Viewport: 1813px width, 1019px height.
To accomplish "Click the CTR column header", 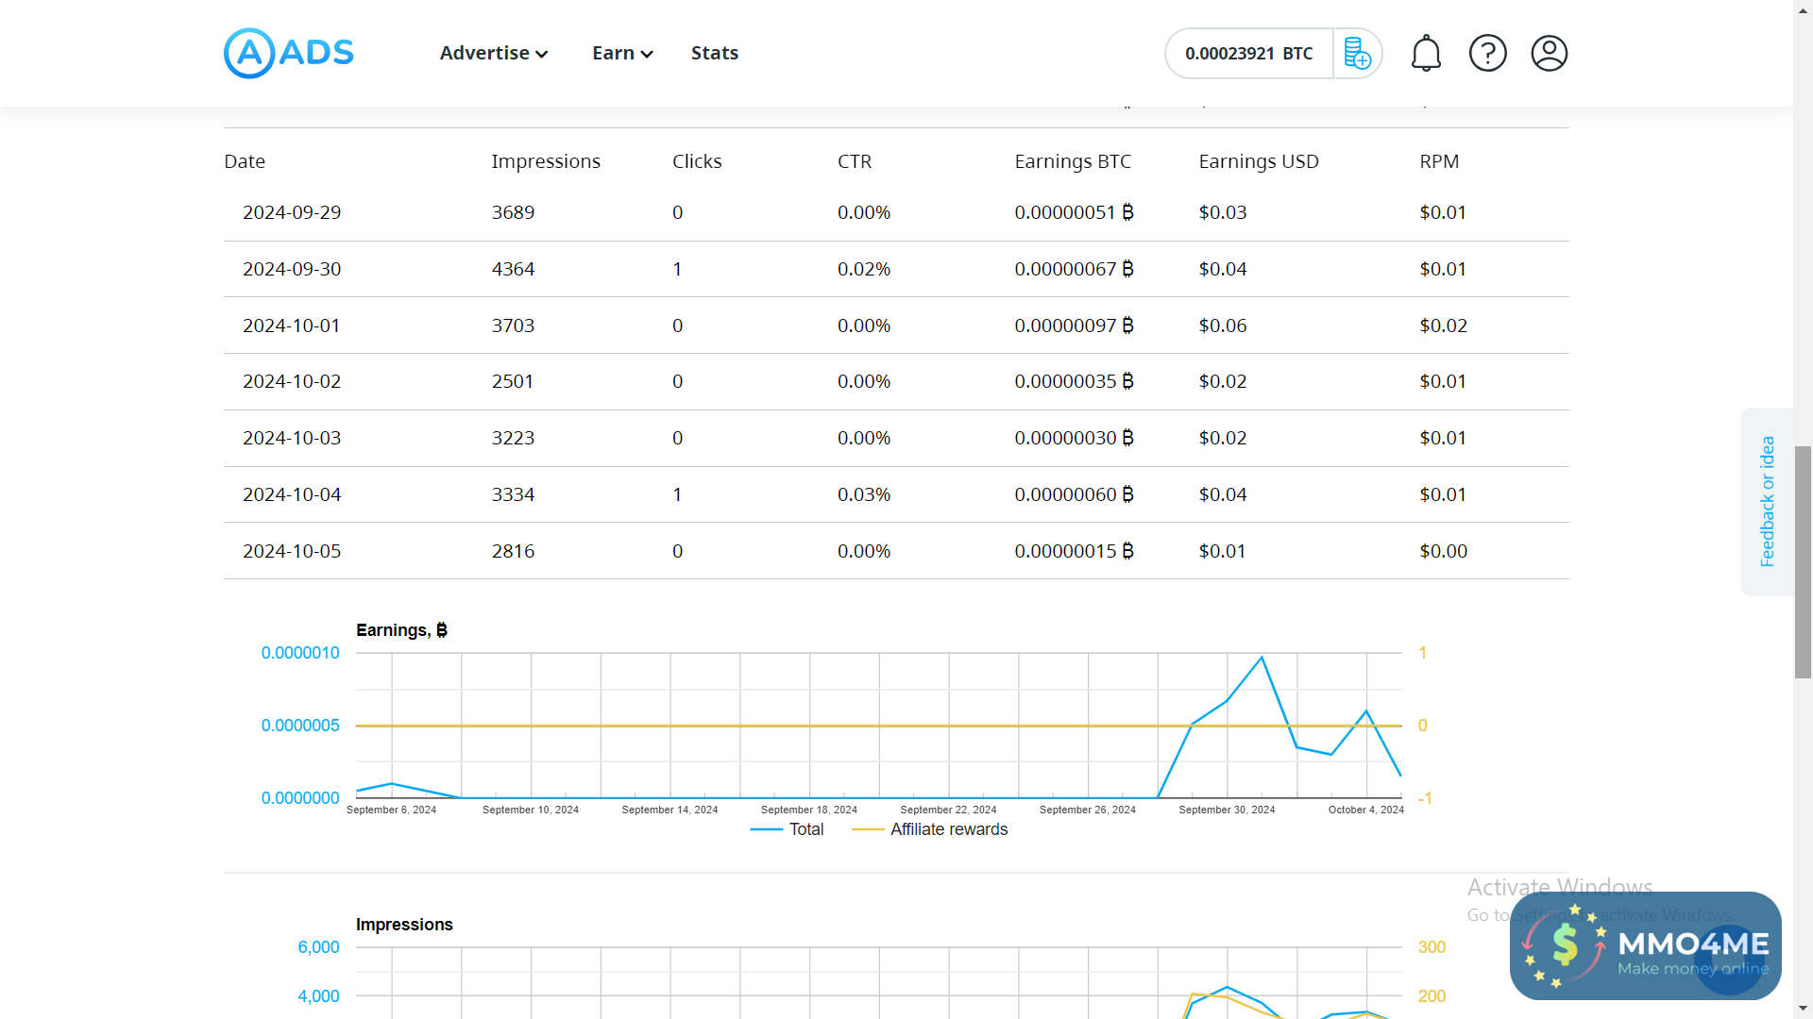I will tap(855, 161).
